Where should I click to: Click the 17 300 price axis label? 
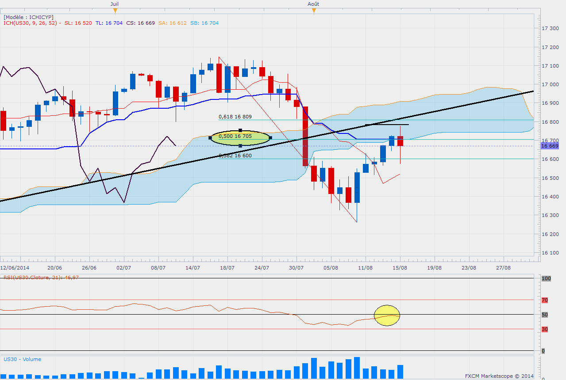click(550, 28)
